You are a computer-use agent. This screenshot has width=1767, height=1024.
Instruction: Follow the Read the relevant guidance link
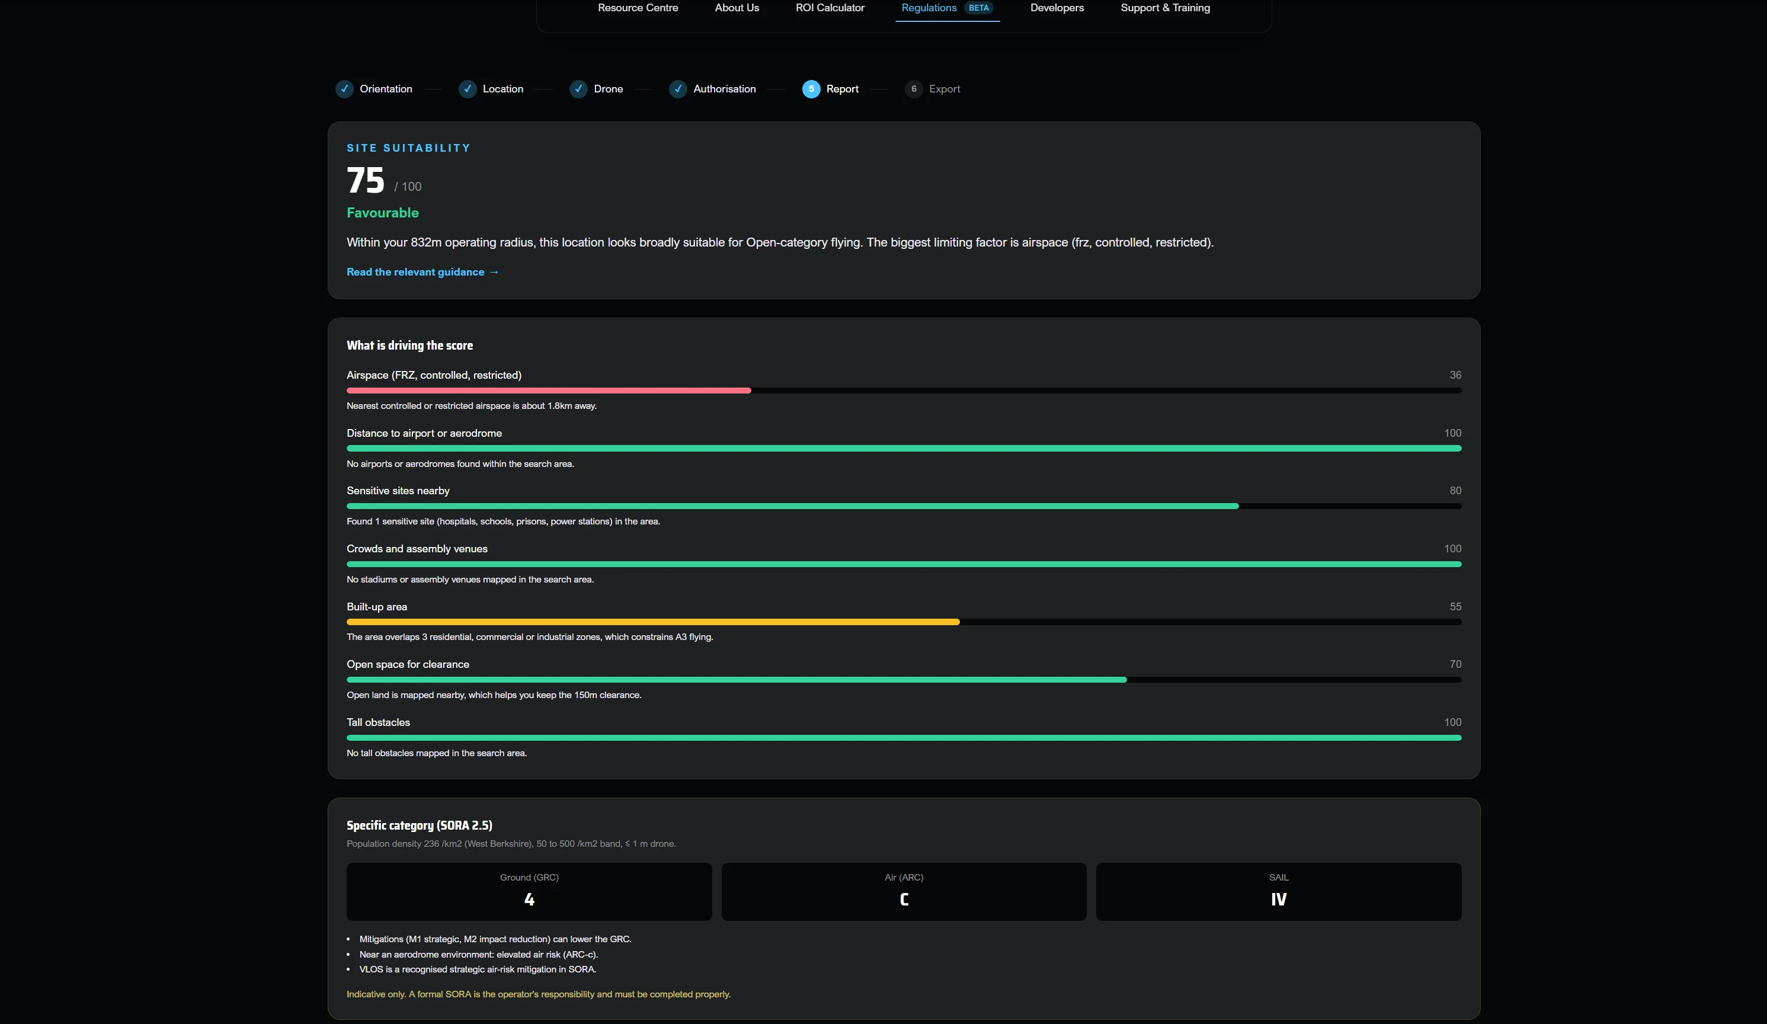tap(422, 272)
